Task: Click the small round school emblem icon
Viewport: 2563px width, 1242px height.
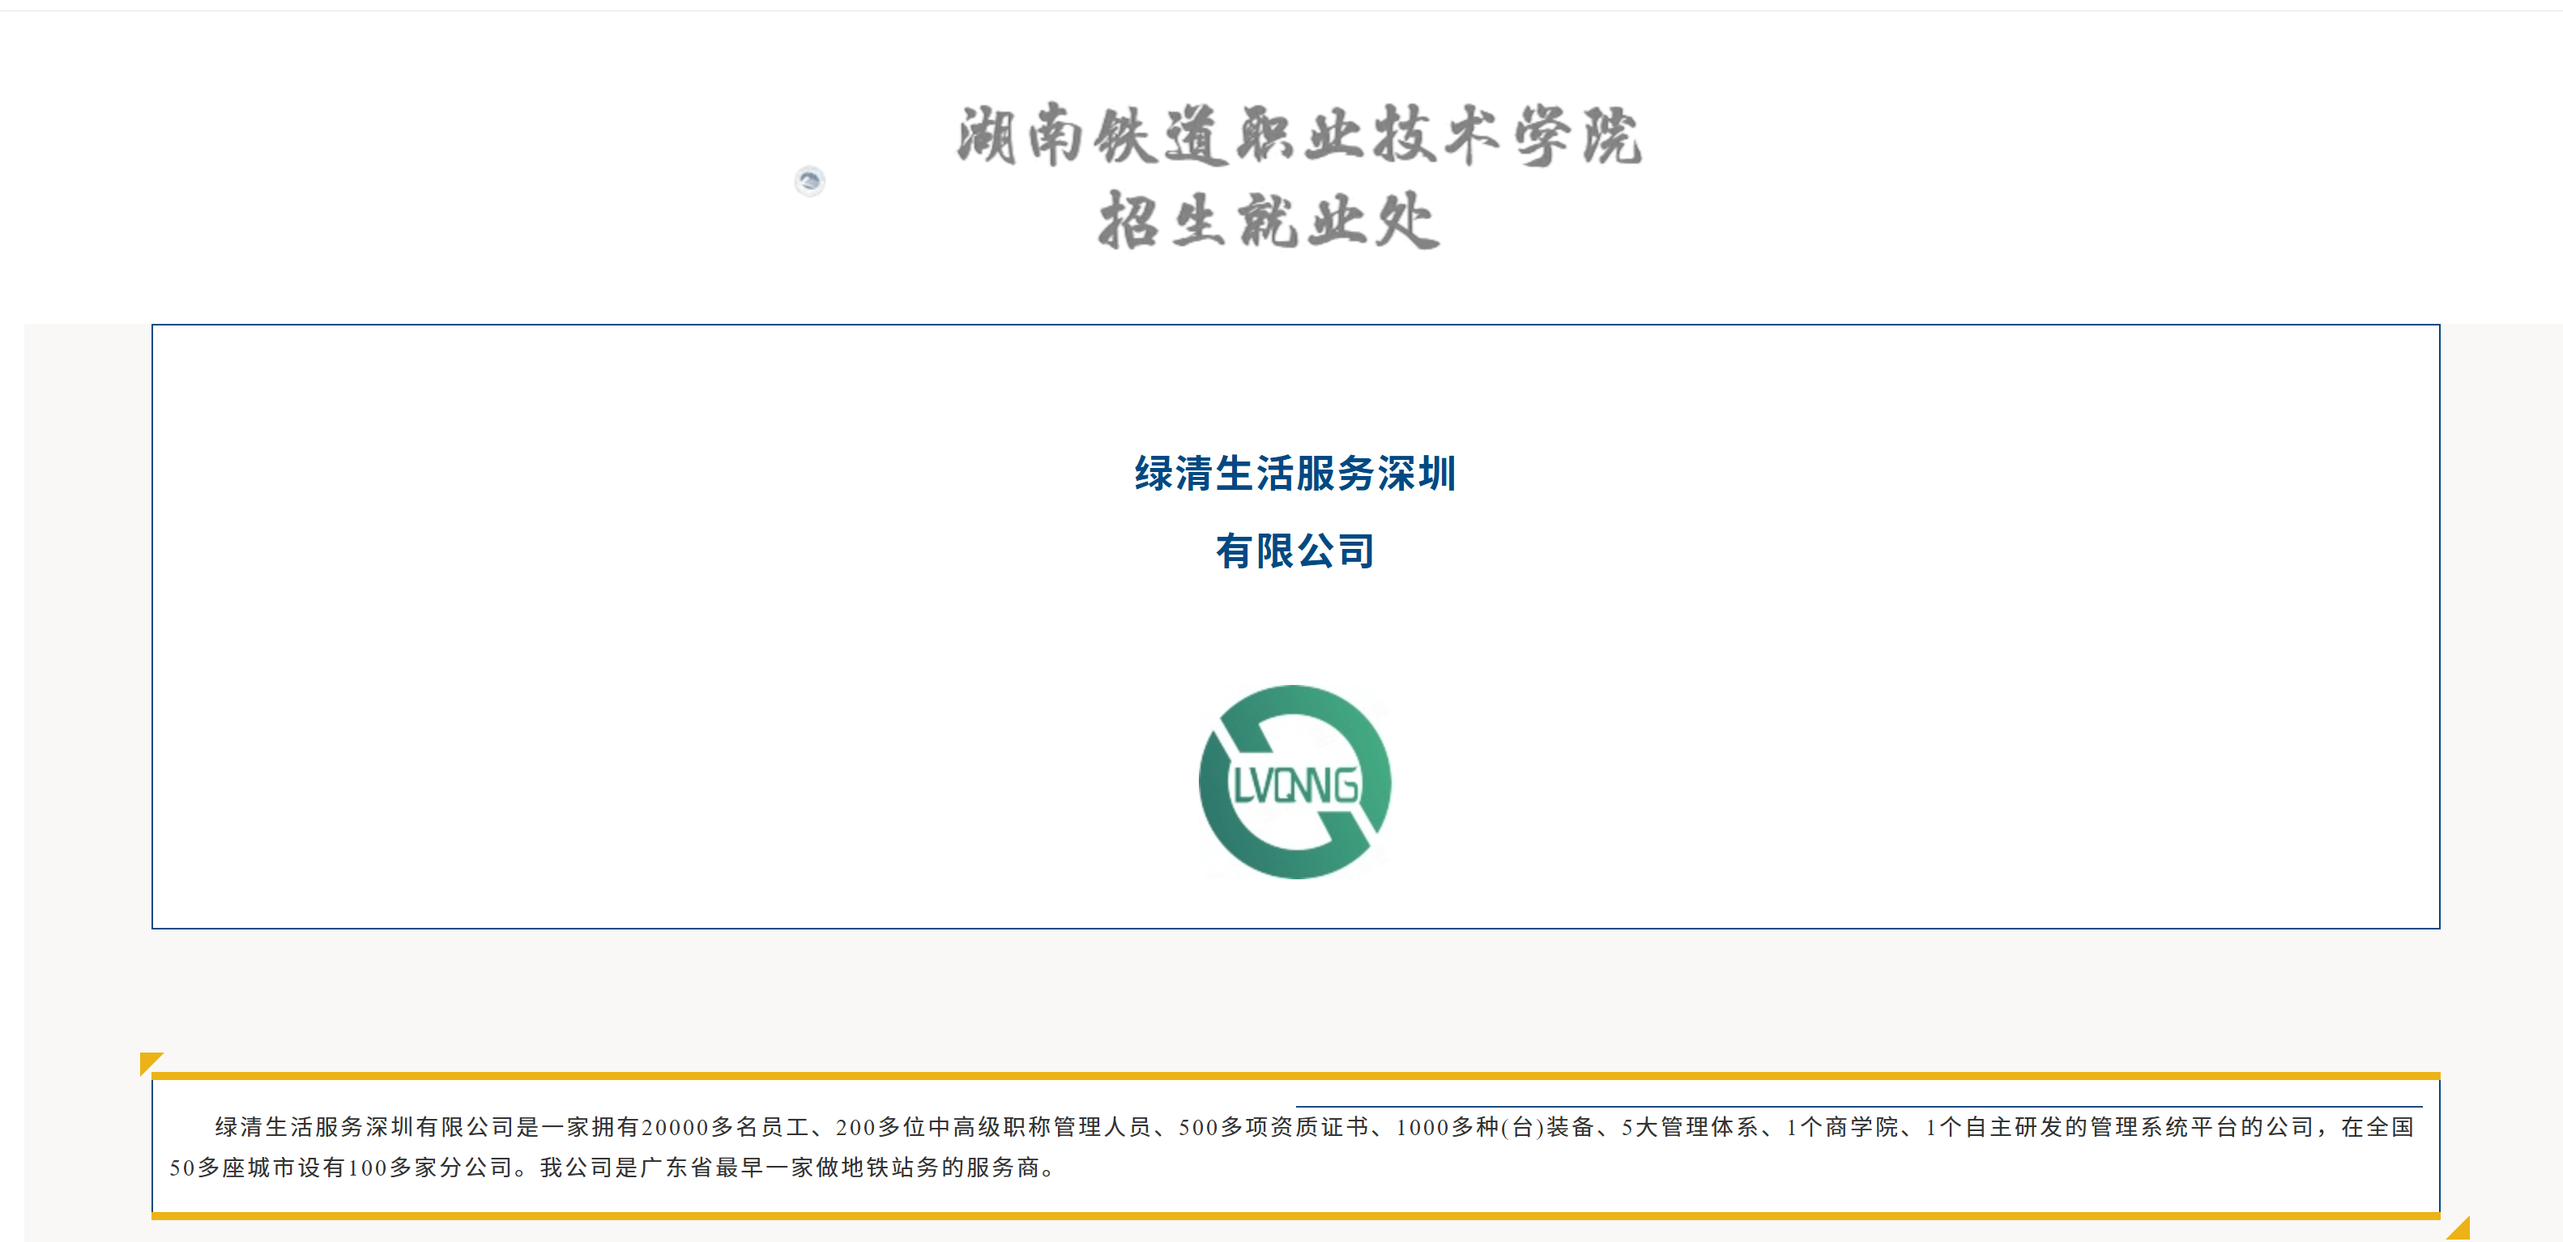Action: [x=810, y=181]
